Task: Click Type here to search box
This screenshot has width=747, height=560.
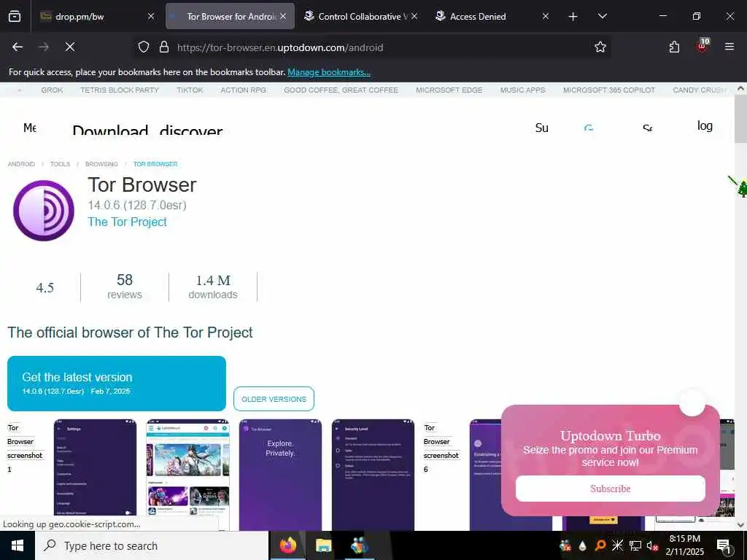Action: pos(152,545)
